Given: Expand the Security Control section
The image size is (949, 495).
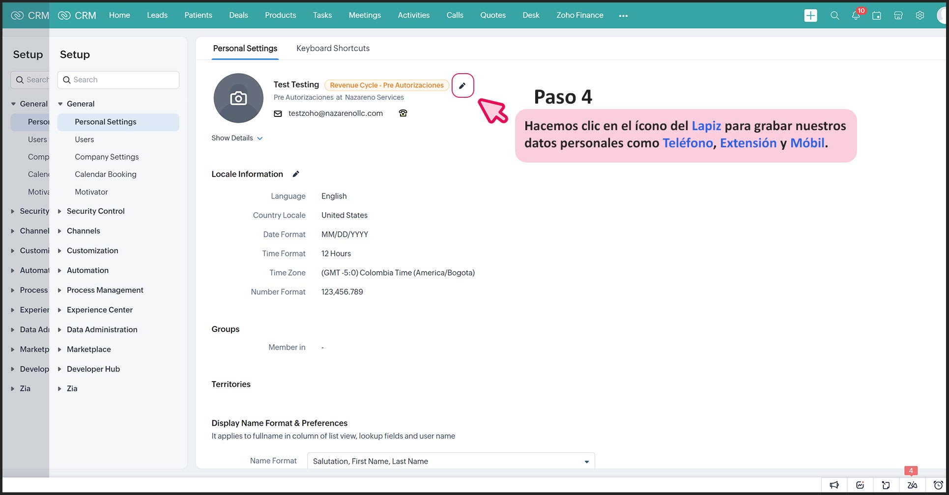Looking at the screenshot, I should pyautogui.click(x=95, y=211).
